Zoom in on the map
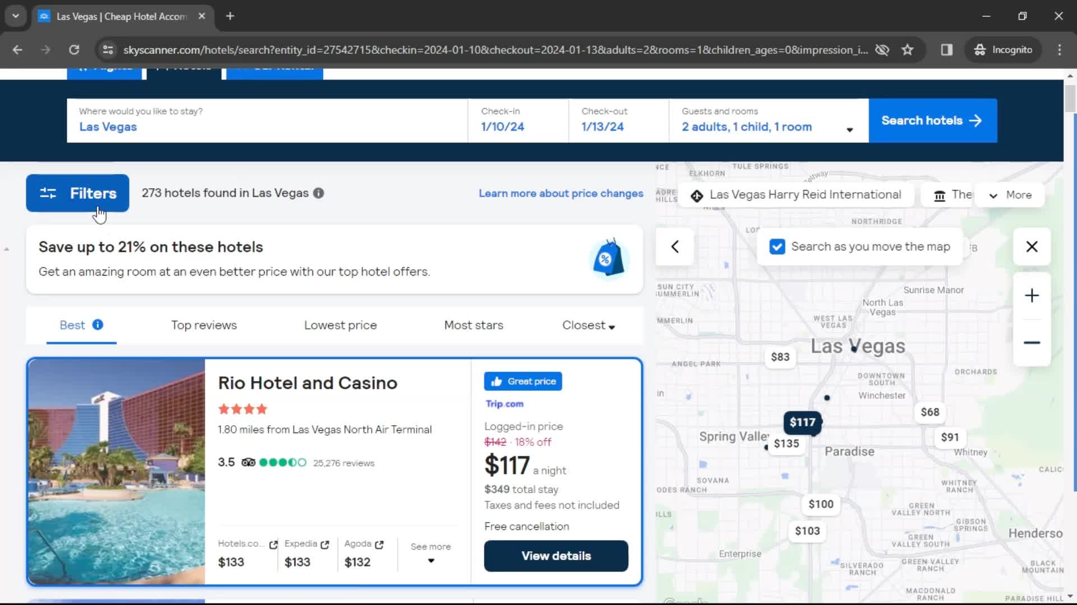 point(1032,295)
